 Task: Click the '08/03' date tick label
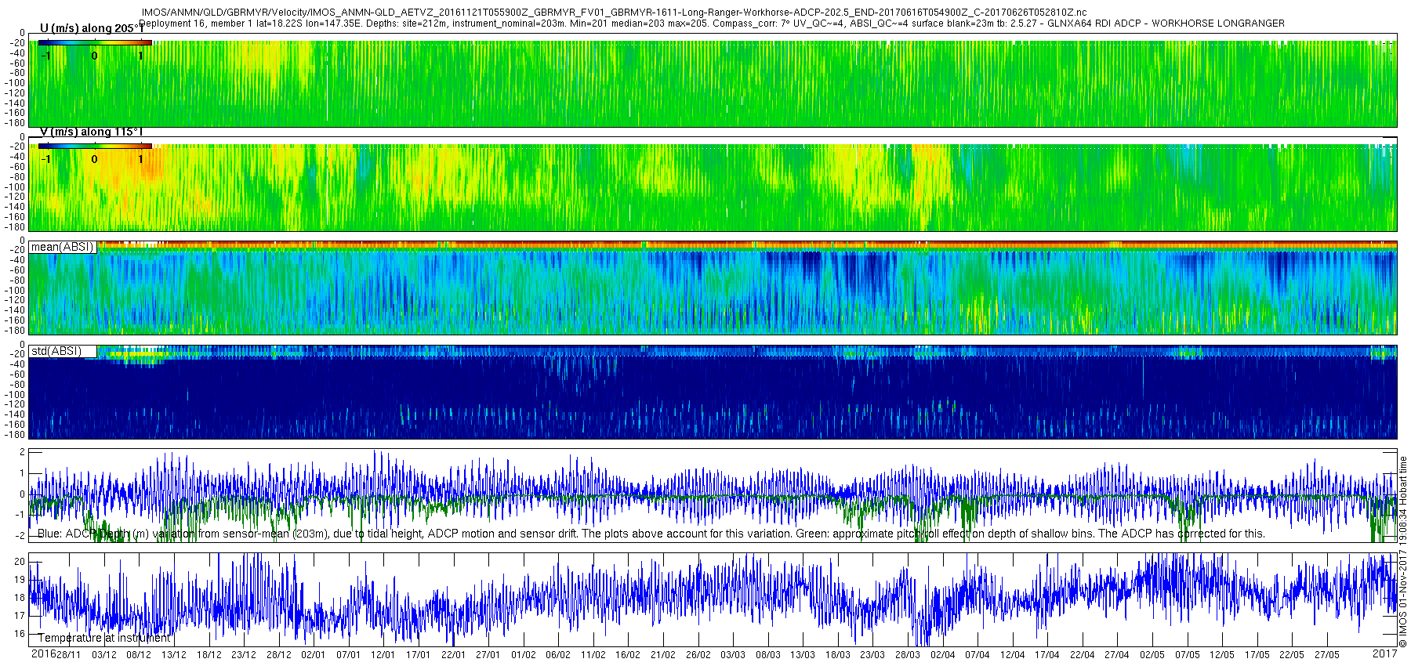coord(767,654)
